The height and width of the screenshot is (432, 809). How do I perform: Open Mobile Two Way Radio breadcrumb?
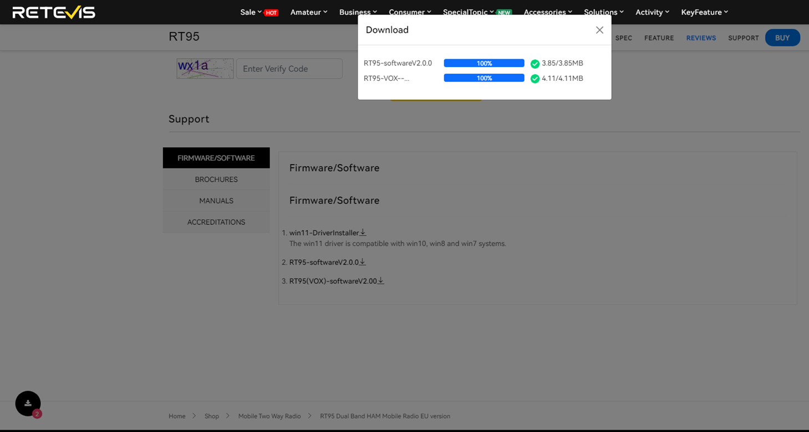[x=269, y=416]
